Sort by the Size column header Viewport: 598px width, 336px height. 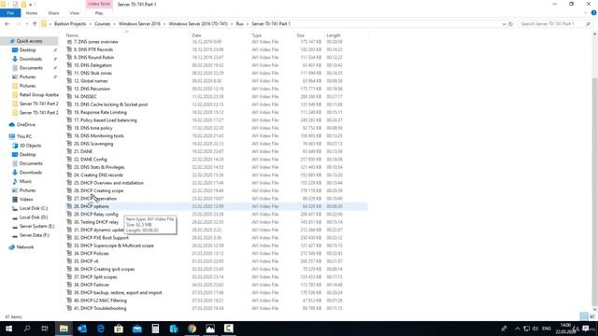[301, 35]
